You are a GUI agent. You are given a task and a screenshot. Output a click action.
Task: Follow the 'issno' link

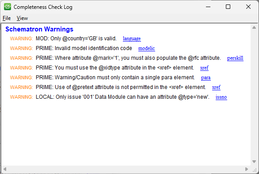click(221, 97)
